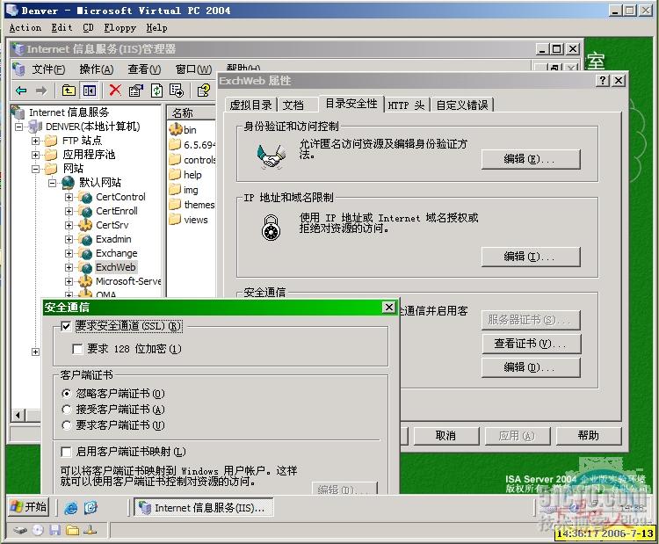Select the Exadmin tree item
This screenshot has width=659, height=544.
click(113, 239)
